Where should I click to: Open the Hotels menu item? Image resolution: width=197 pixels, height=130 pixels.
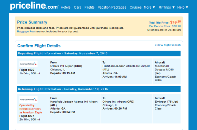(x=66, y=8)
